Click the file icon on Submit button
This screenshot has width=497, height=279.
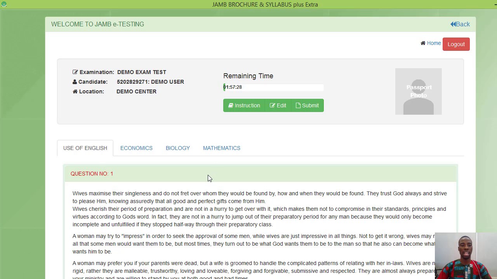tap(298, 105)
